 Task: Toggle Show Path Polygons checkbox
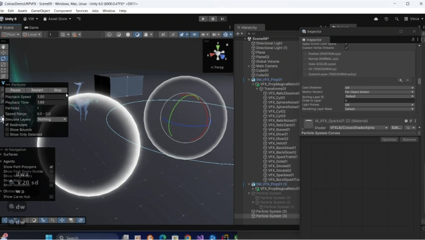[51, 167]
